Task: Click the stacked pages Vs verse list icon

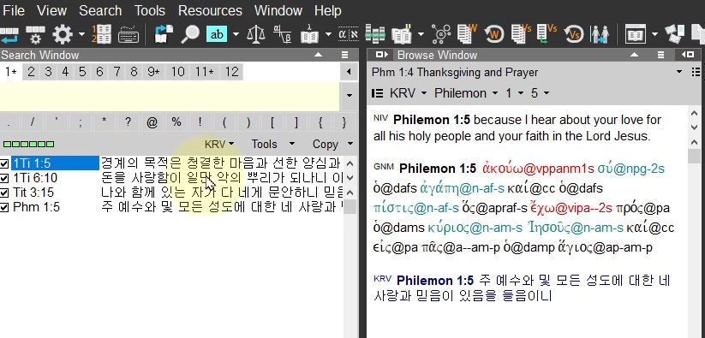Action: click(521, 34)
